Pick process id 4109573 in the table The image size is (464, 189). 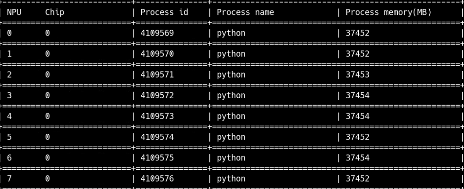(x=157, y=116)
